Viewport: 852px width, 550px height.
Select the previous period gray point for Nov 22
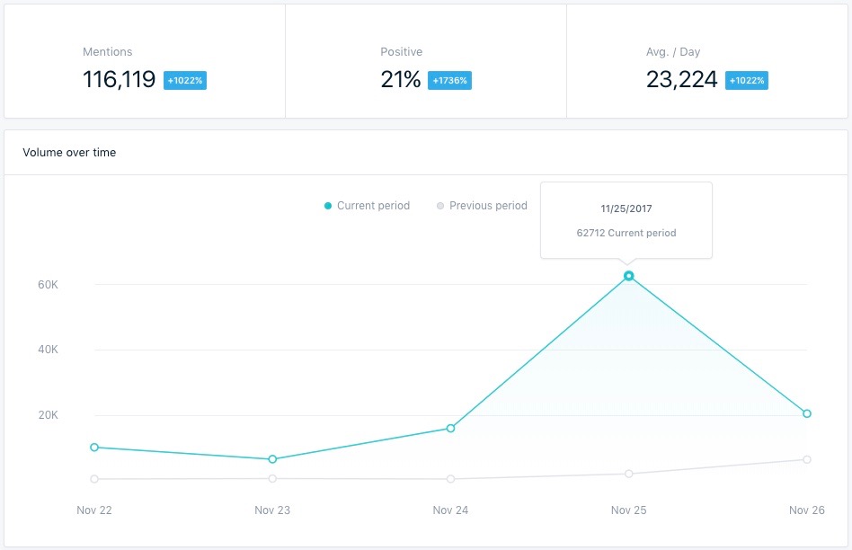coord(94,479)
